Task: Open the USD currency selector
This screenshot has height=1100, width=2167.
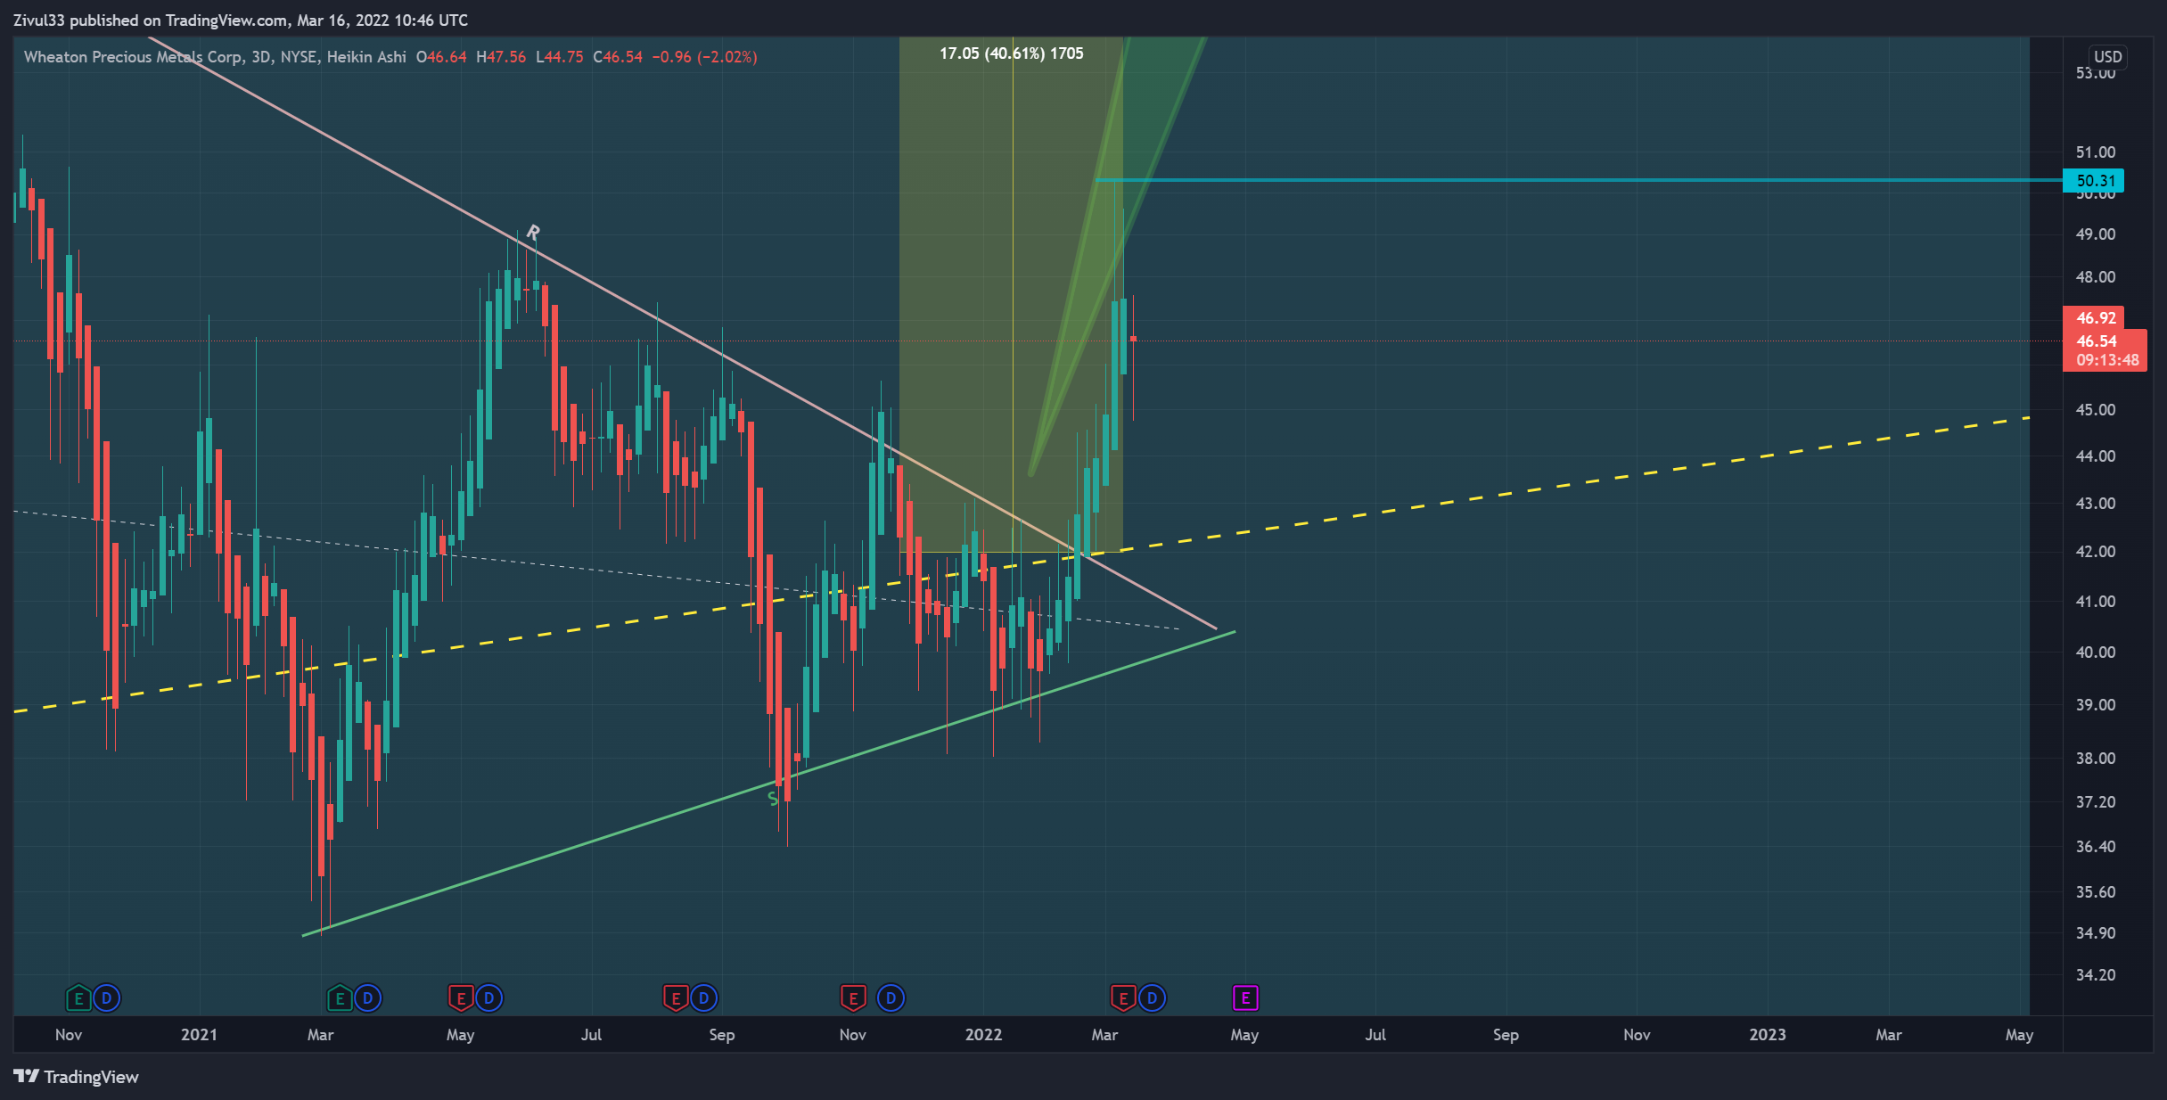Action: point(2108,57)
